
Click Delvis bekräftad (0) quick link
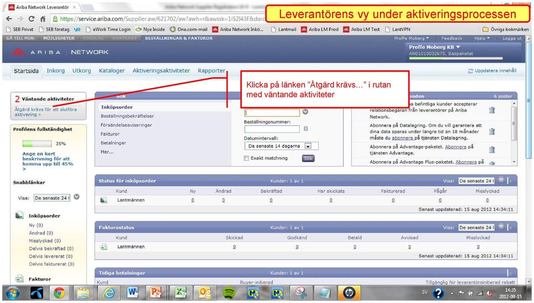click(x=51, y=248)
